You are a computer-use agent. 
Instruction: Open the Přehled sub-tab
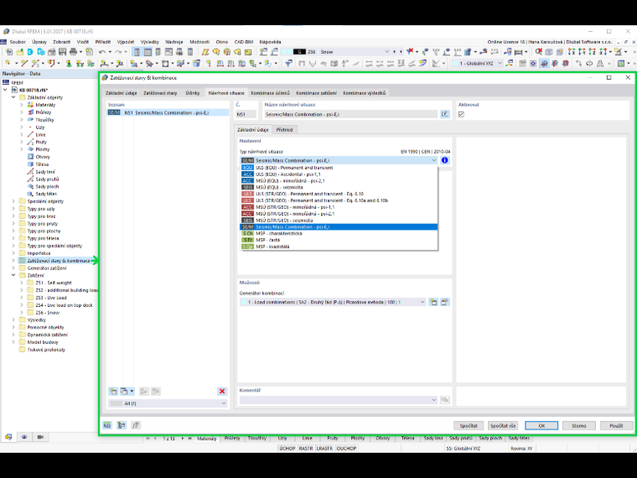tap(284, 130)
